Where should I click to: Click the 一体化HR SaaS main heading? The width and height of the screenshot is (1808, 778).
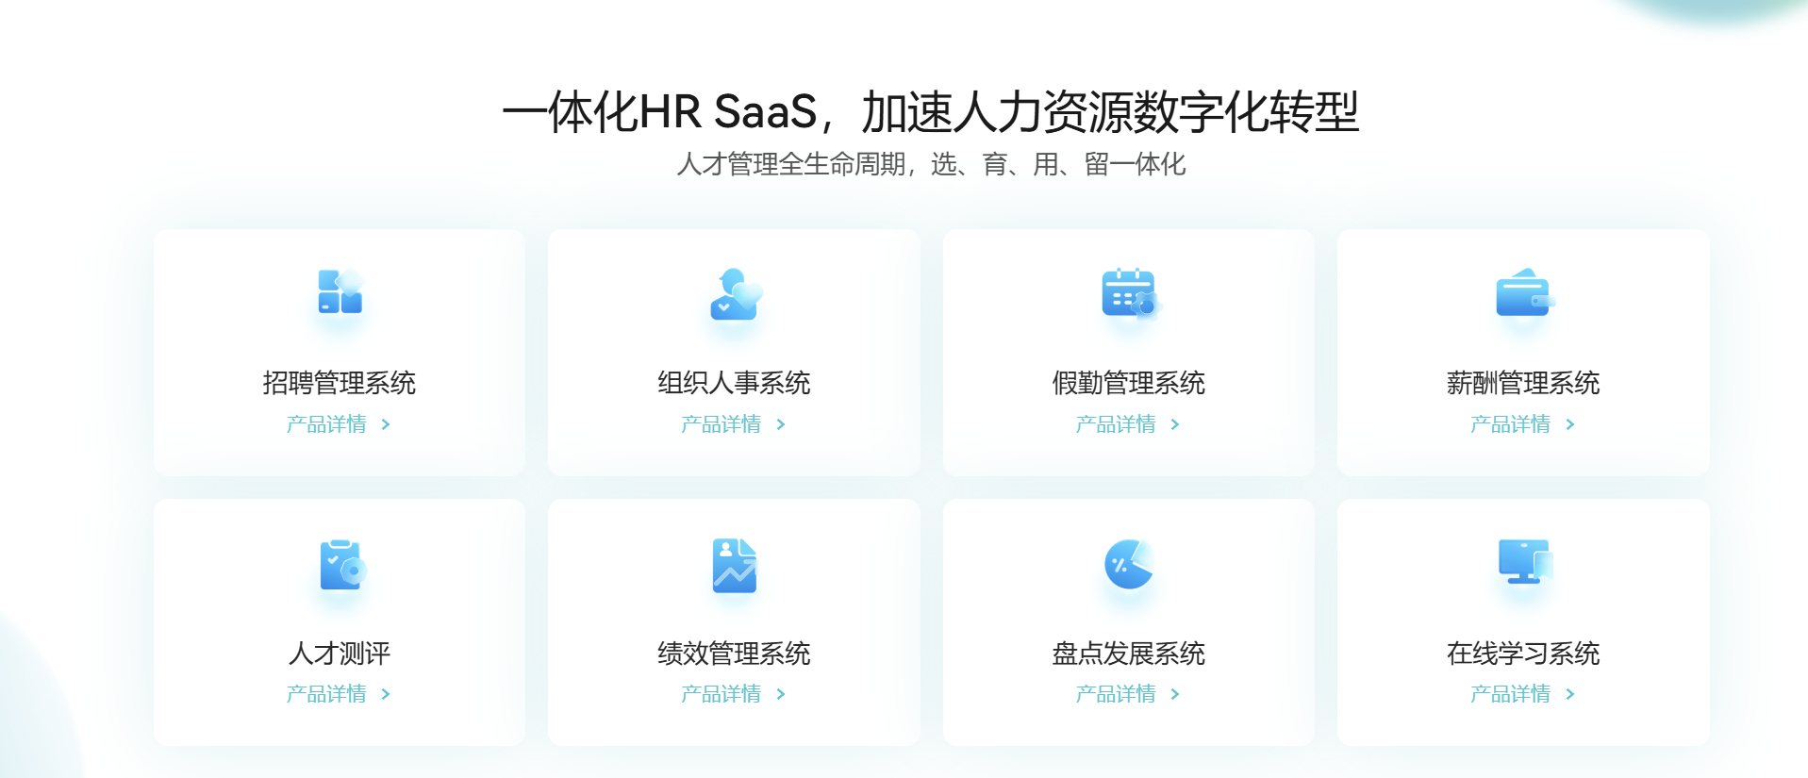(931, 112)
